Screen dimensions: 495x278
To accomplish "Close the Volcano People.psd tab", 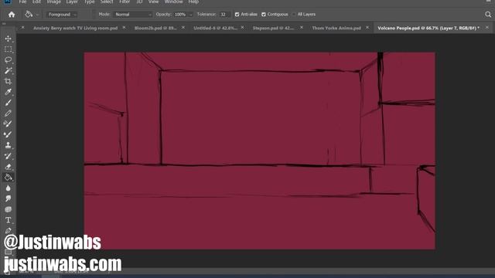I will 487,28.
